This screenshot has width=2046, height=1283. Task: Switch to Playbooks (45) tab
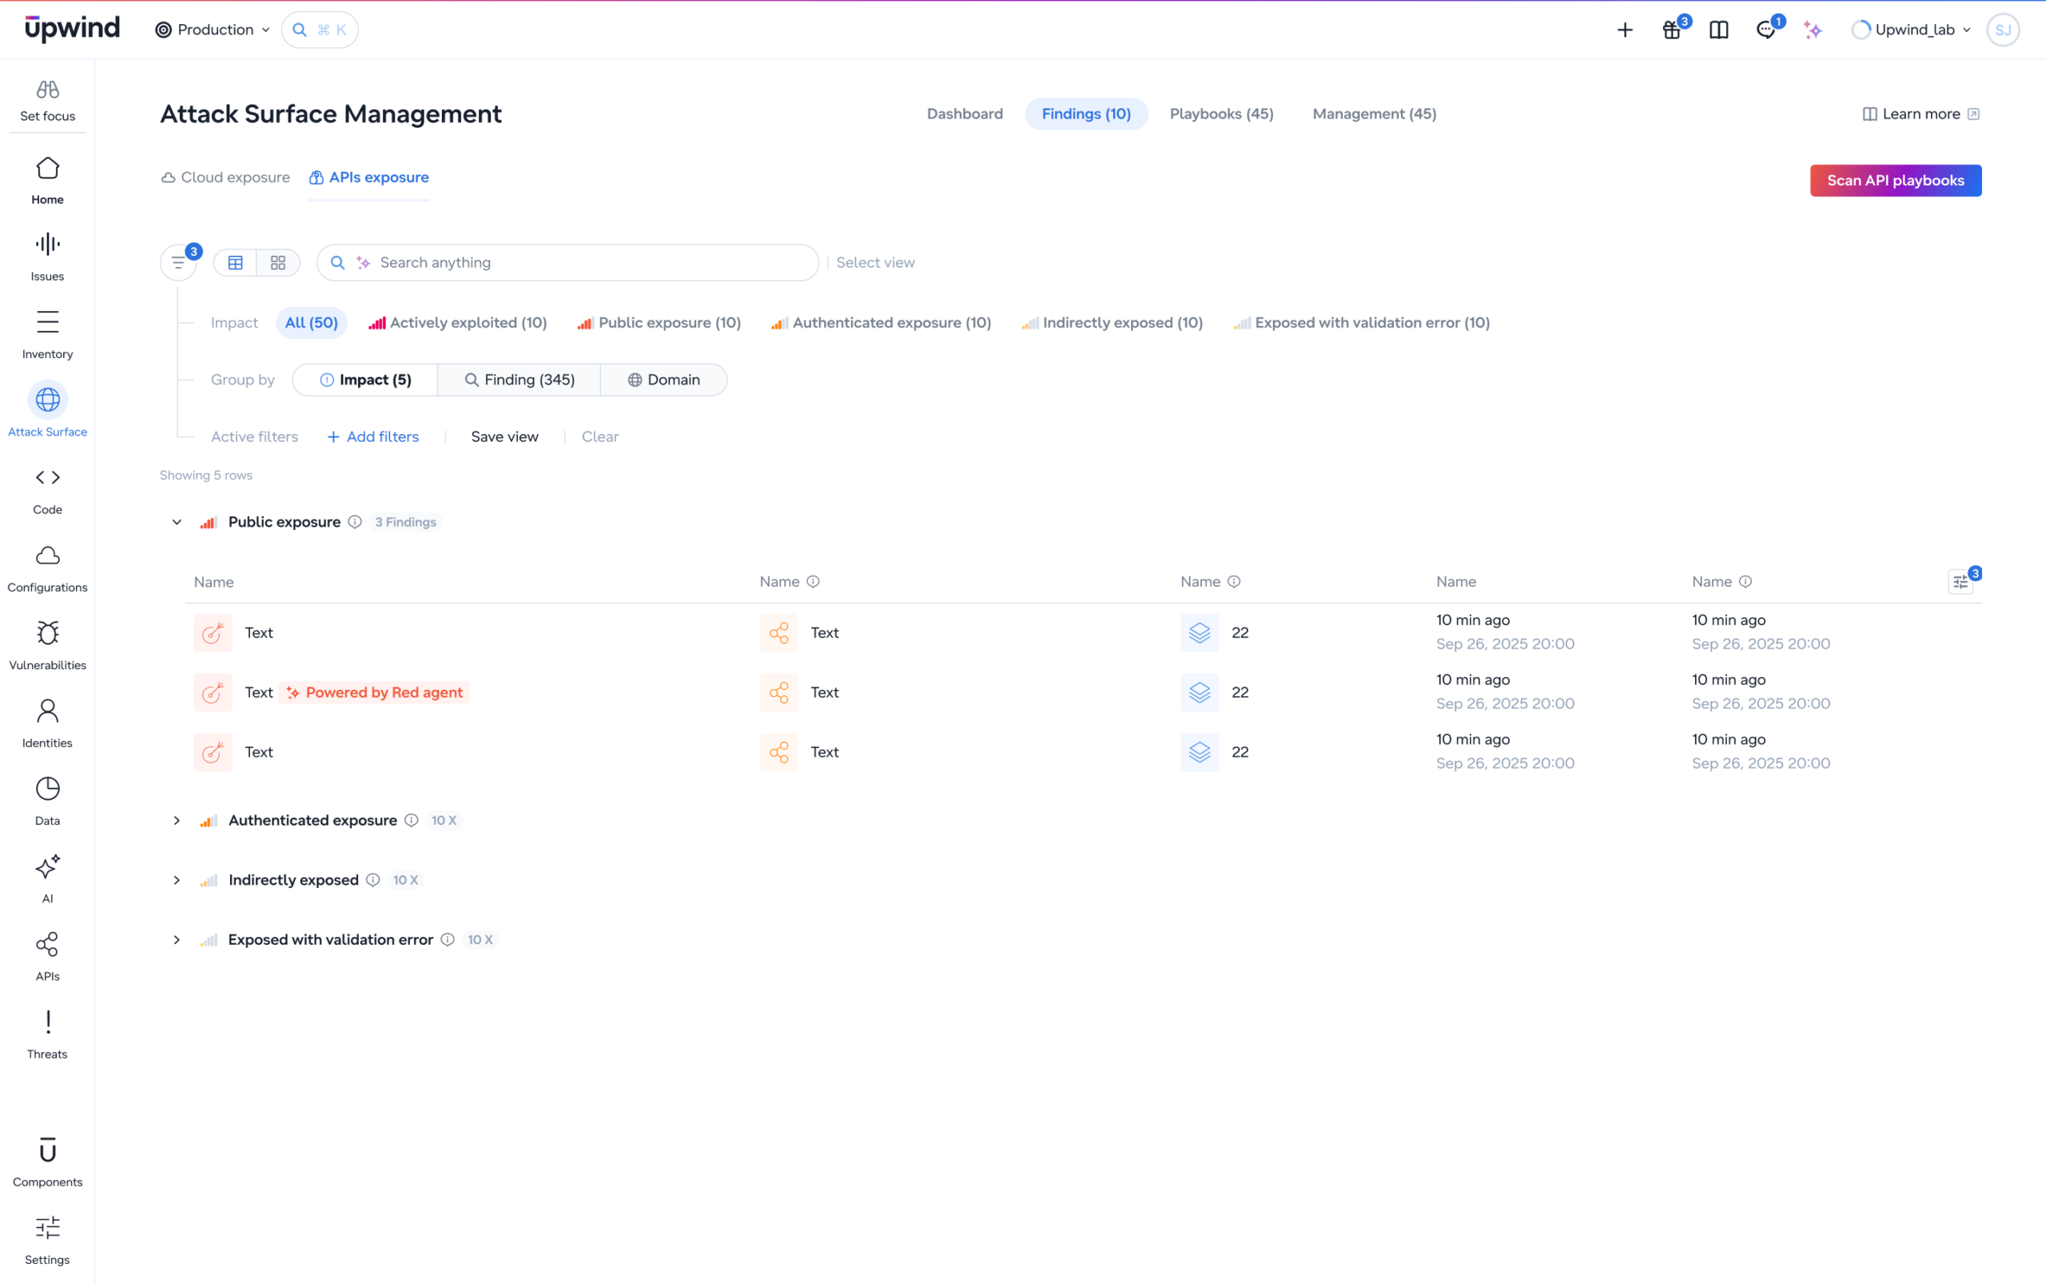(1221, 114)
